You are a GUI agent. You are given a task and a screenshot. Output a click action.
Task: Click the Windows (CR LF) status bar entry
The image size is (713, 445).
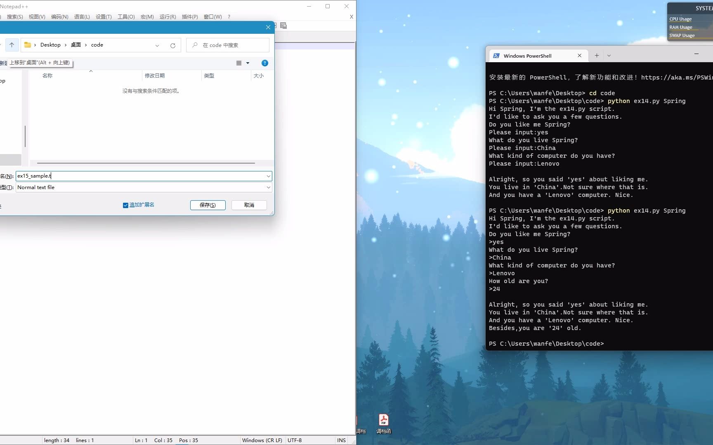click(x=262, y=440)
